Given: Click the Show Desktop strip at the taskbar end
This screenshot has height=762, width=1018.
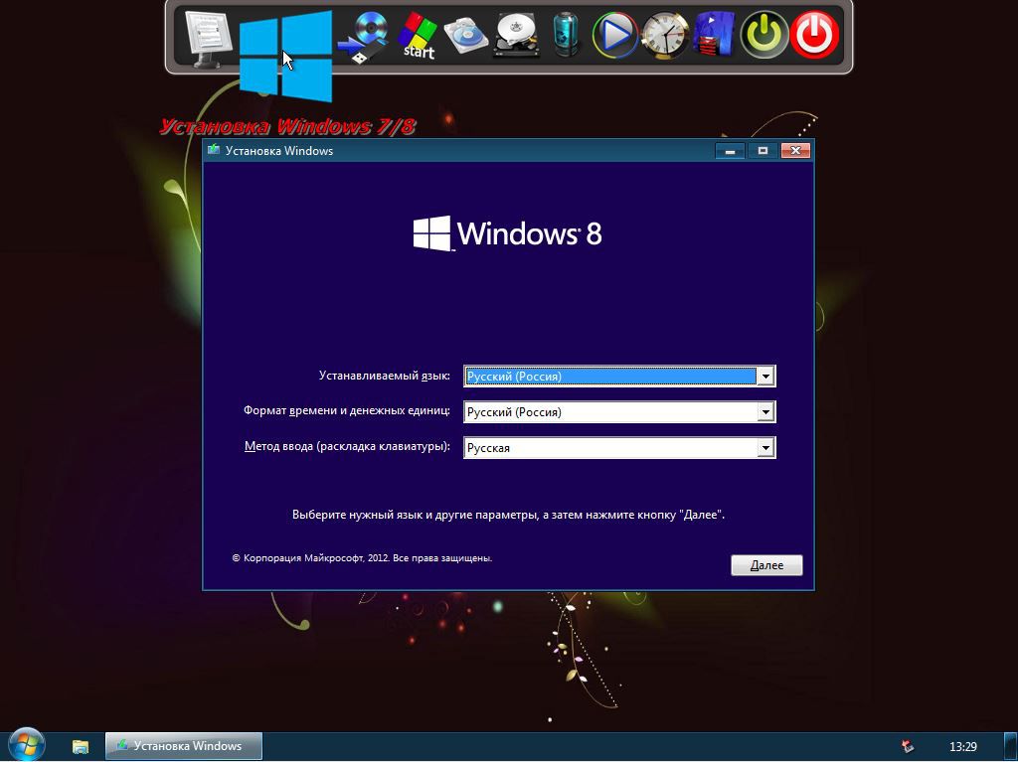Looking at the screenshot, I should [1011, 746].
